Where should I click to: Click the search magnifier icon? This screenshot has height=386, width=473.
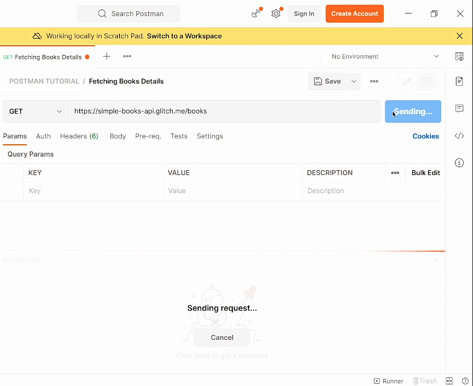(x=102, y=13)
